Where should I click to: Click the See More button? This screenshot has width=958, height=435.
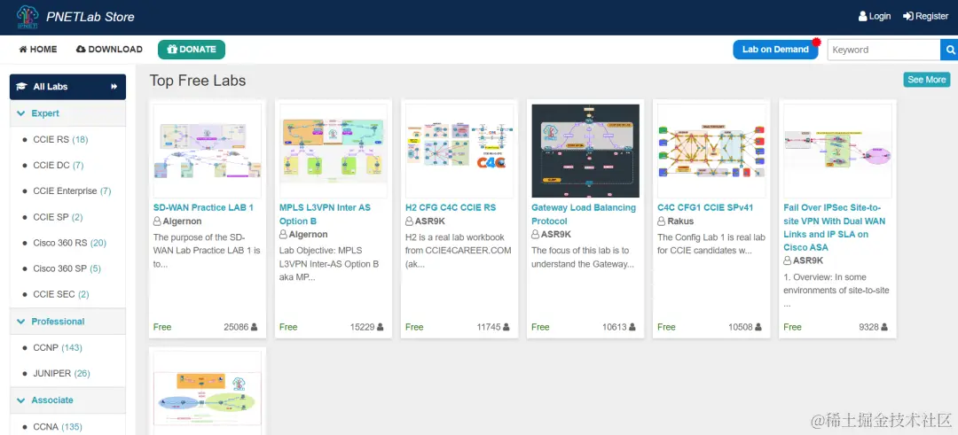(x=927, y=80)
